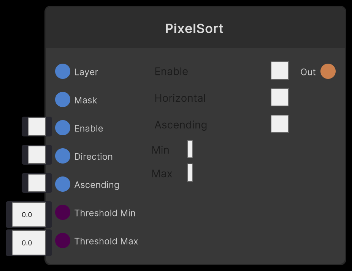Select the Ascending input port
Screen dimensions: 352x271
tap(62, 184)
